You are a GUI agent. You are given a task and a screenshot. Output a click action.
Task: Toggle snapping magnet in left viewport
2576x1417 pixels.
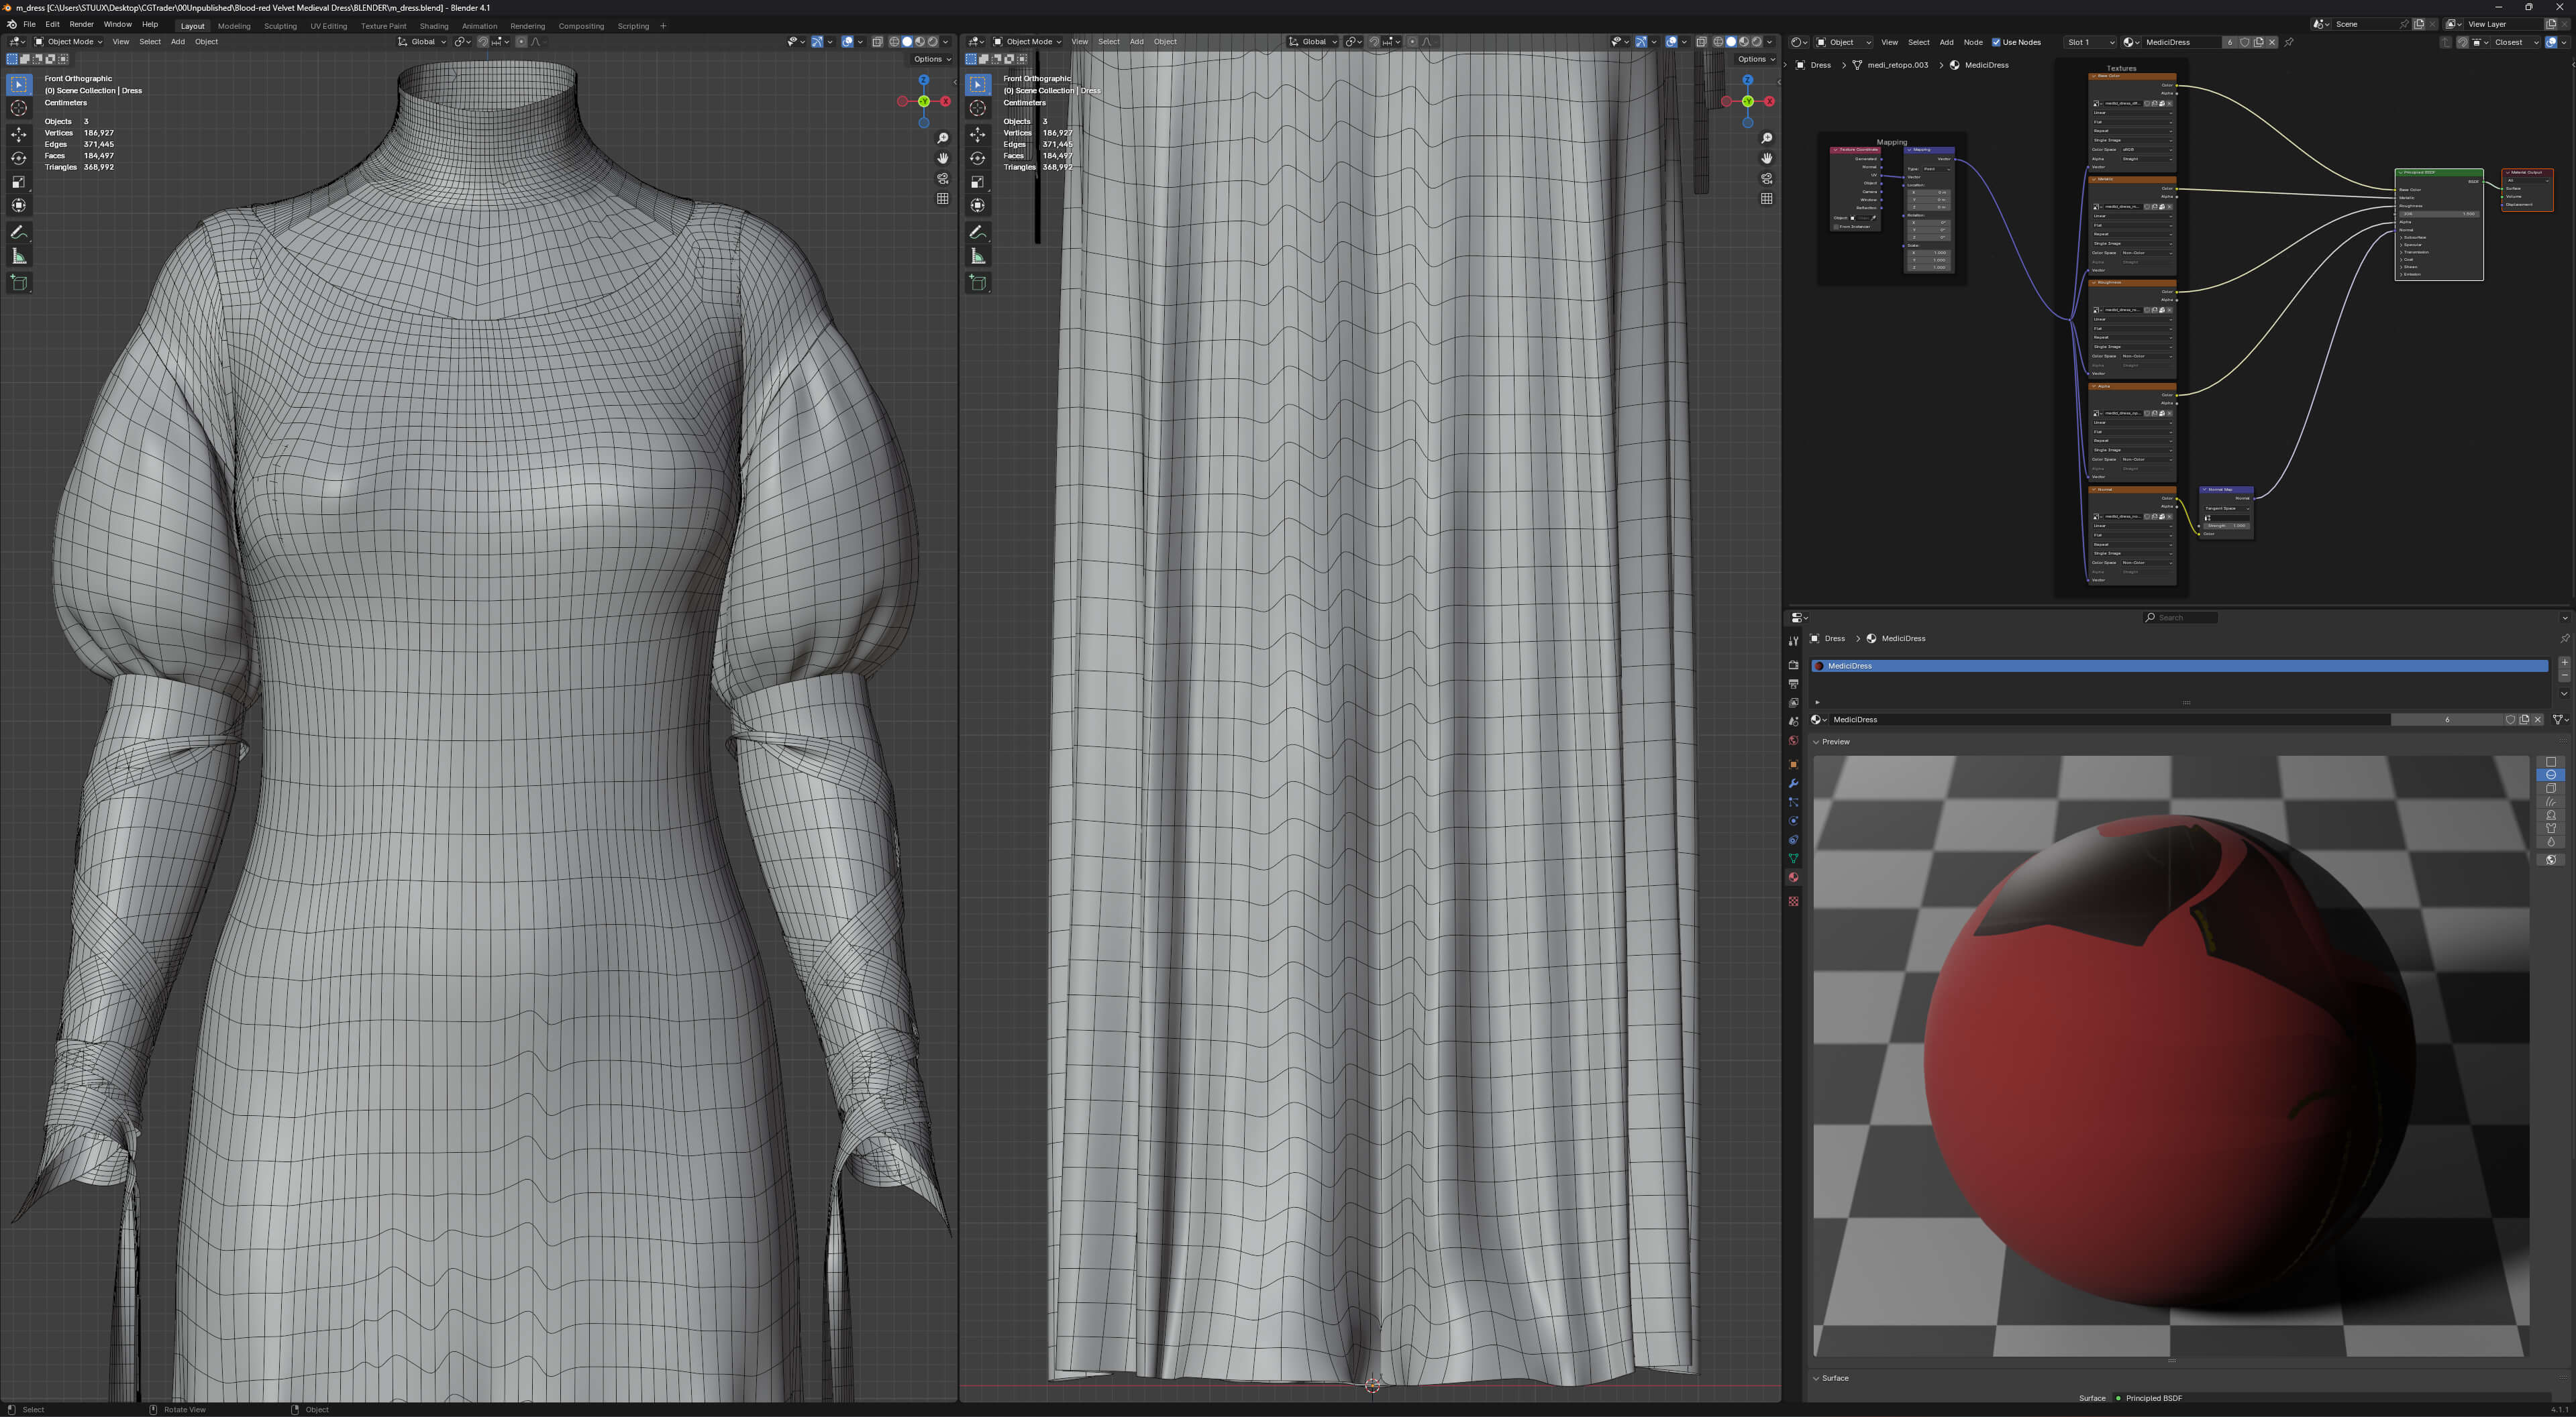click(483, 42)
